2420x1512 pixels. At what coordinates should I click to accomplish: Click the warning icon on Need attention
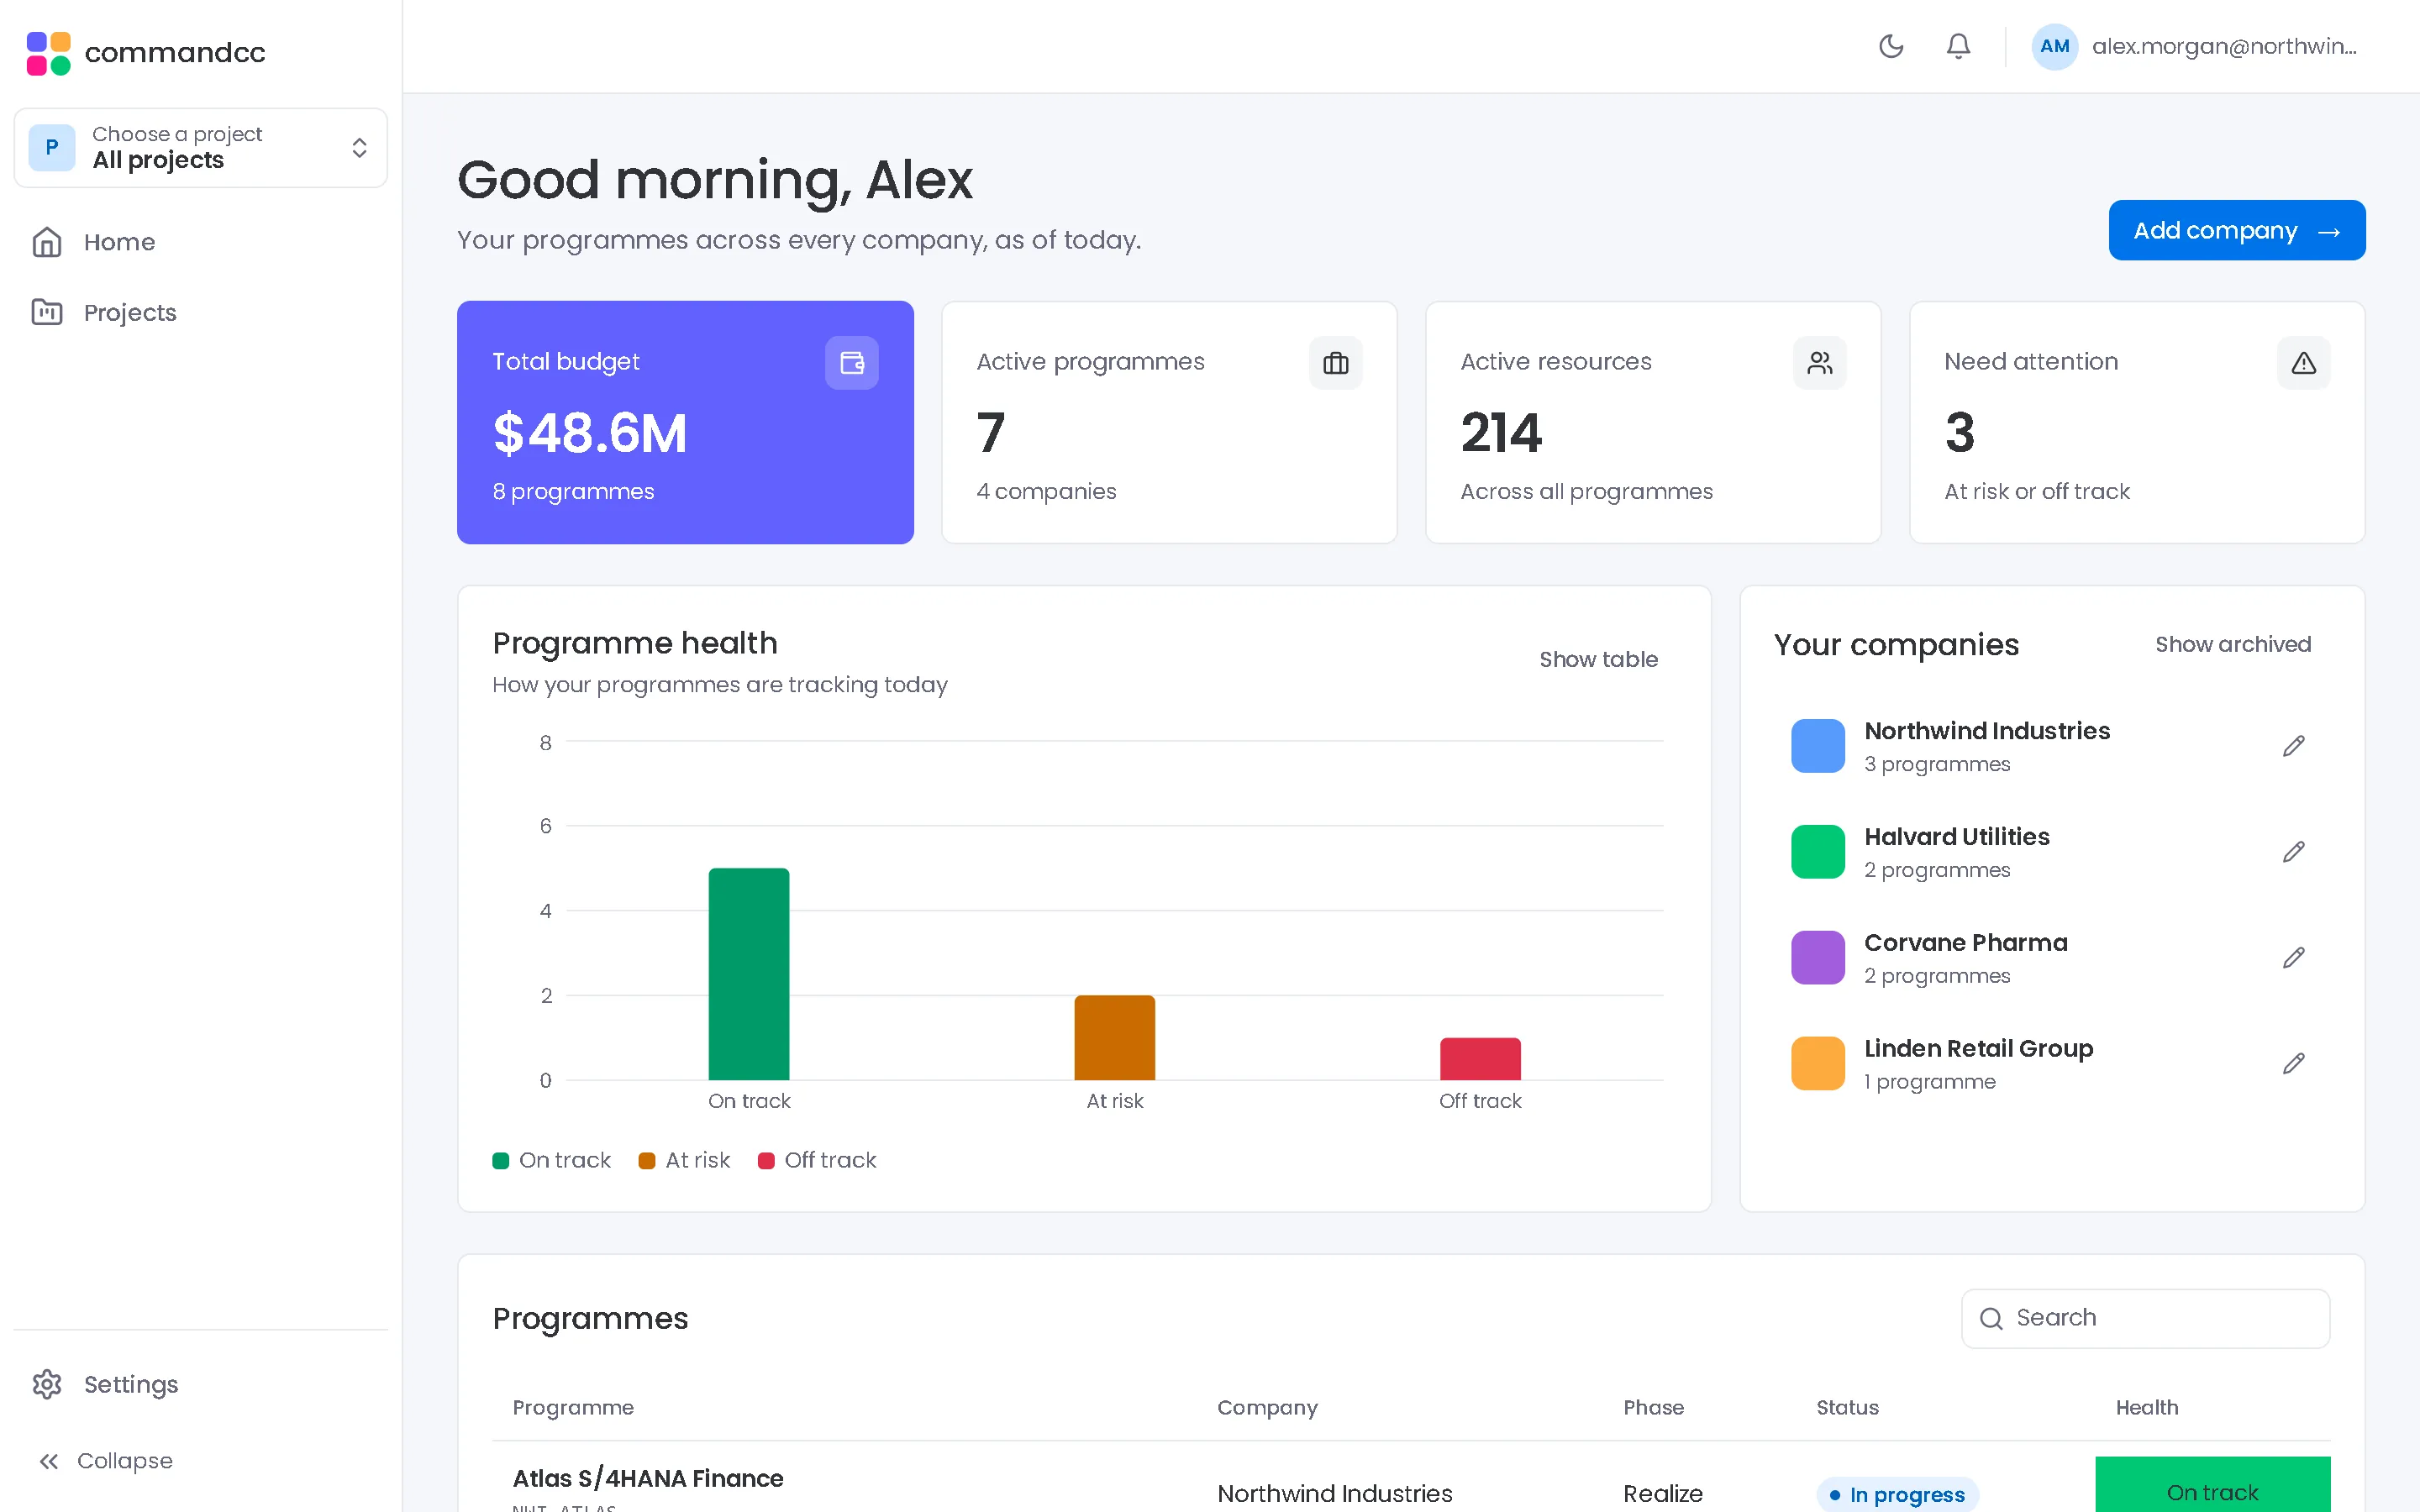(x=2303, y=362)
